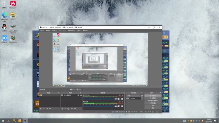Open the Microsoft Edge desktop shortcut
This screenshot has width=219, height=123.
pyautogui.click(x=4, y=17)
